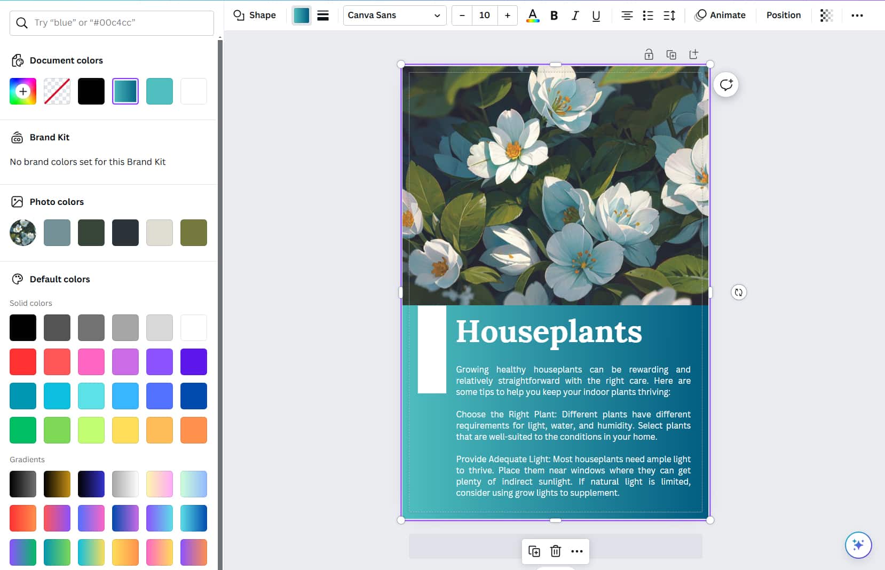
Task: Click the flower photo on the canvas
Action: (x=555, y=185)
